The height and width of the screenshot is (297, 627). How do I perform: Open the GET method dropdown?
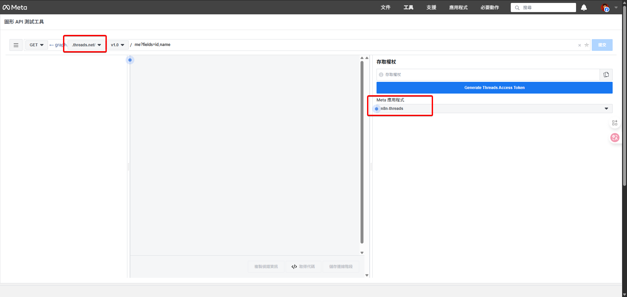pos(36,45)
